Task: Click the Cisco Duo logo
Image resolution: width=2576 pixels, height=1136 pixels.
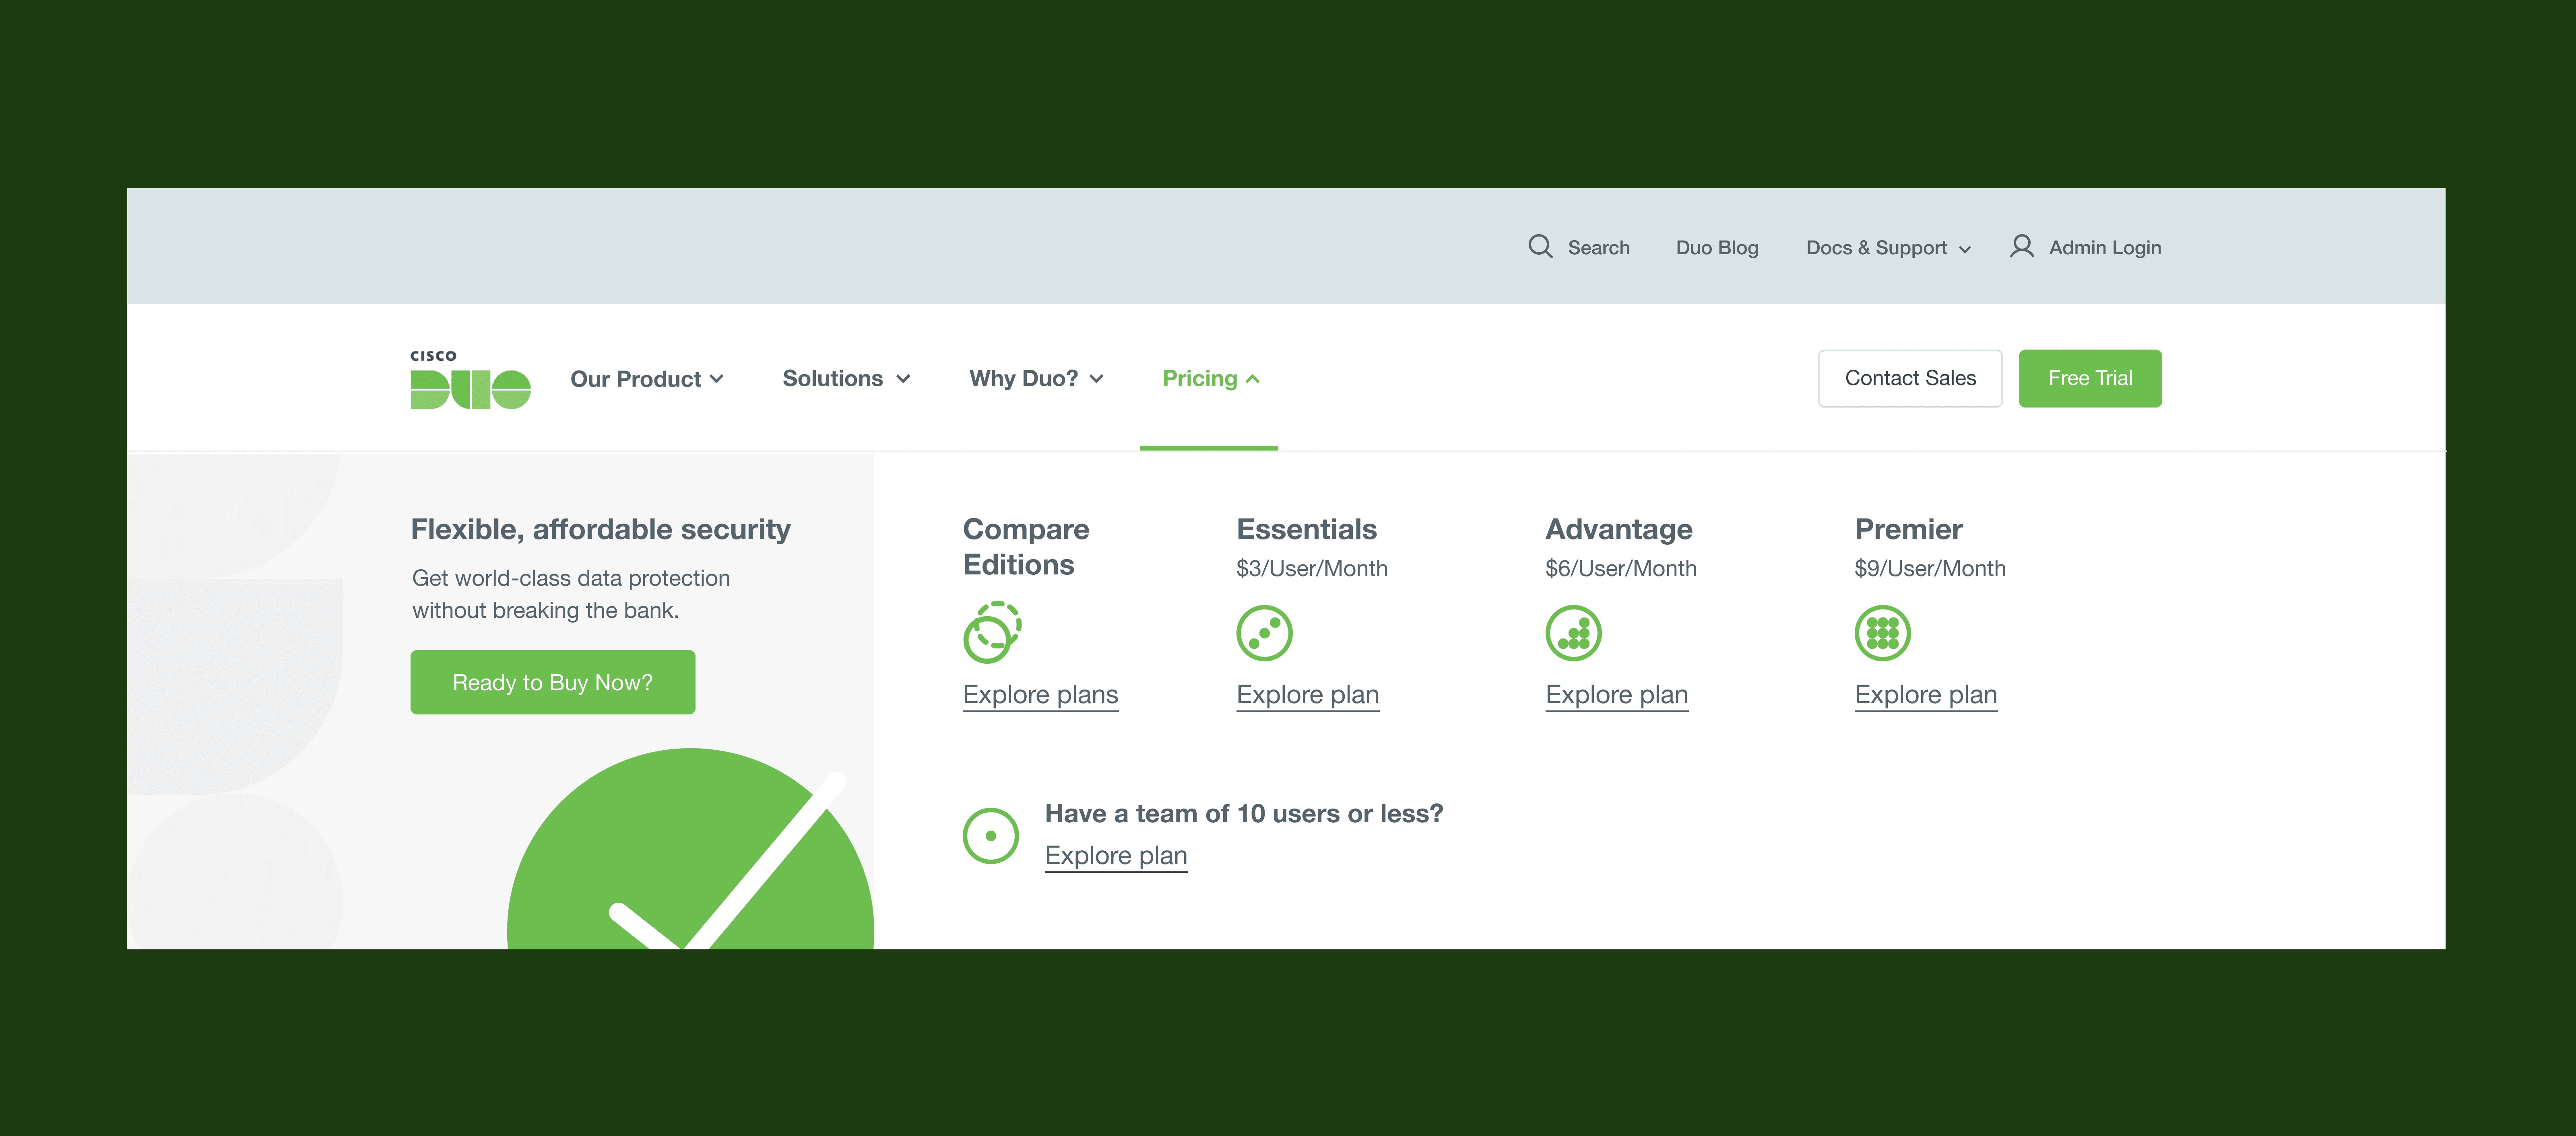Action: 470,380
